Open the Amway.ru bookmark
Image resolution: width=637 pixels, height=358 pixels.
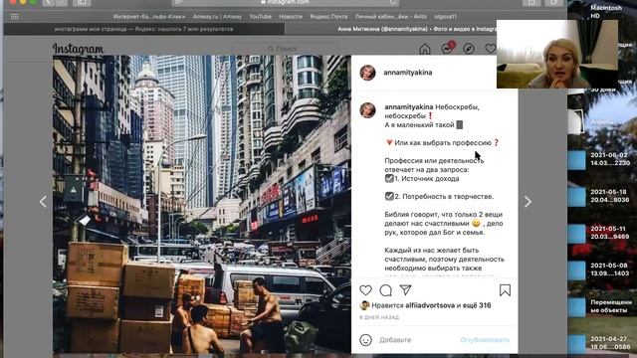(217, 17)
